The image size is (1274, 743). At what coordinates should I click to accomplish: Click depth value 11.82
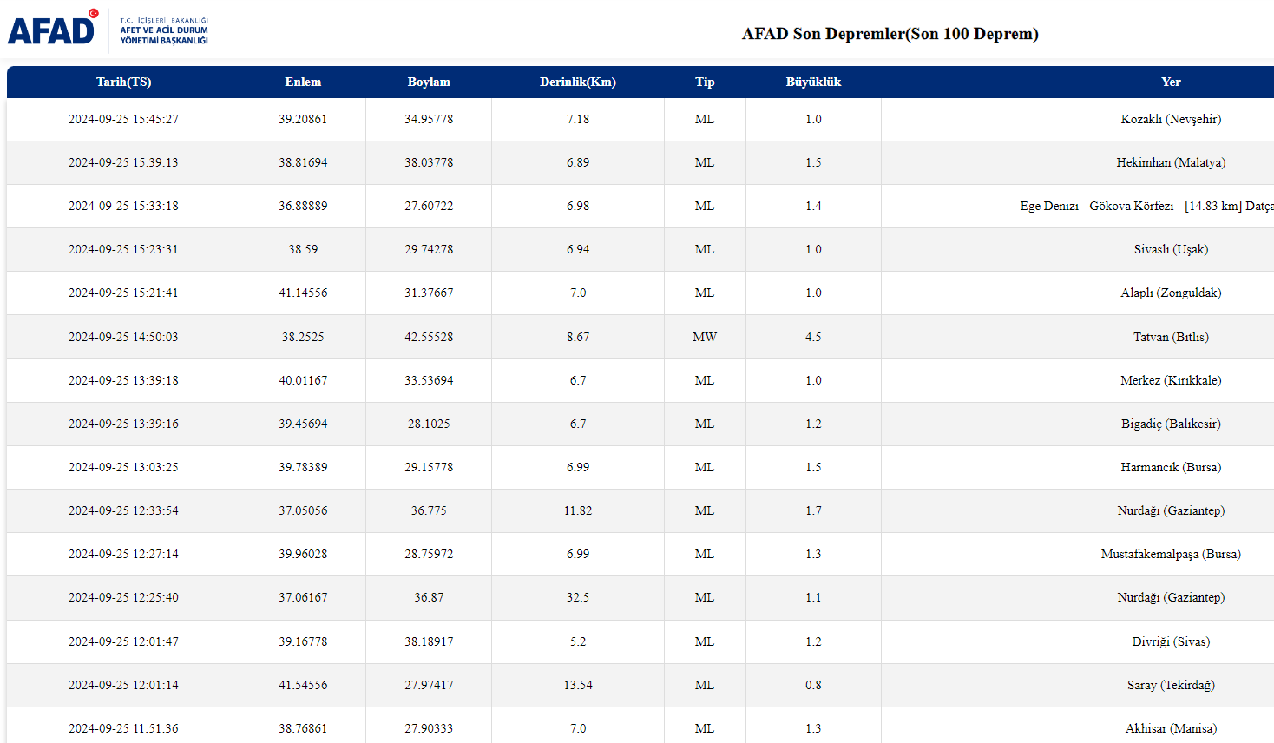(578, 510)
